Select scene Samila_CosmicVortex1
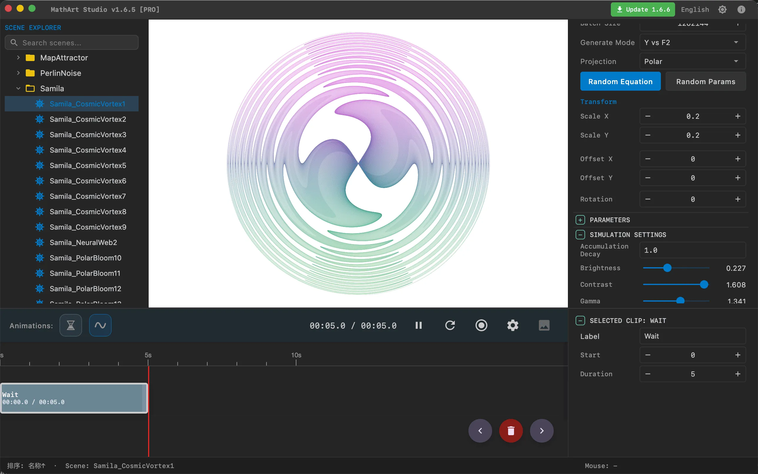 tap(71, 104)
